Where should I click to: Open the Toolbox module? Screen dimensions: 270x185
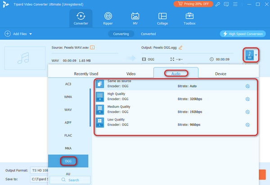tap(189, 18)
